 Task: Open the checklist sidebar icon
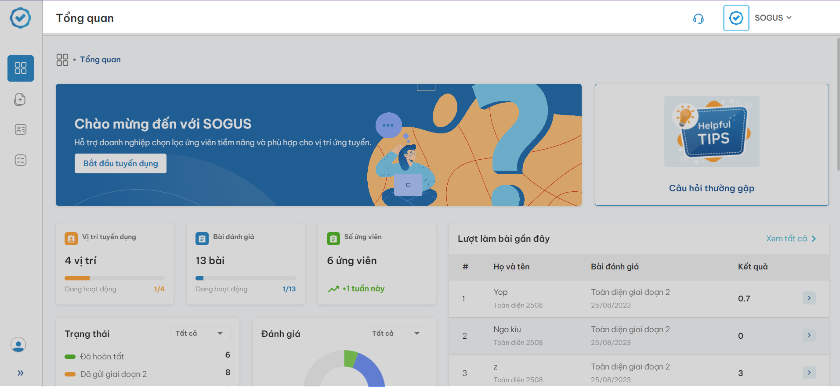tap(21, 160)
